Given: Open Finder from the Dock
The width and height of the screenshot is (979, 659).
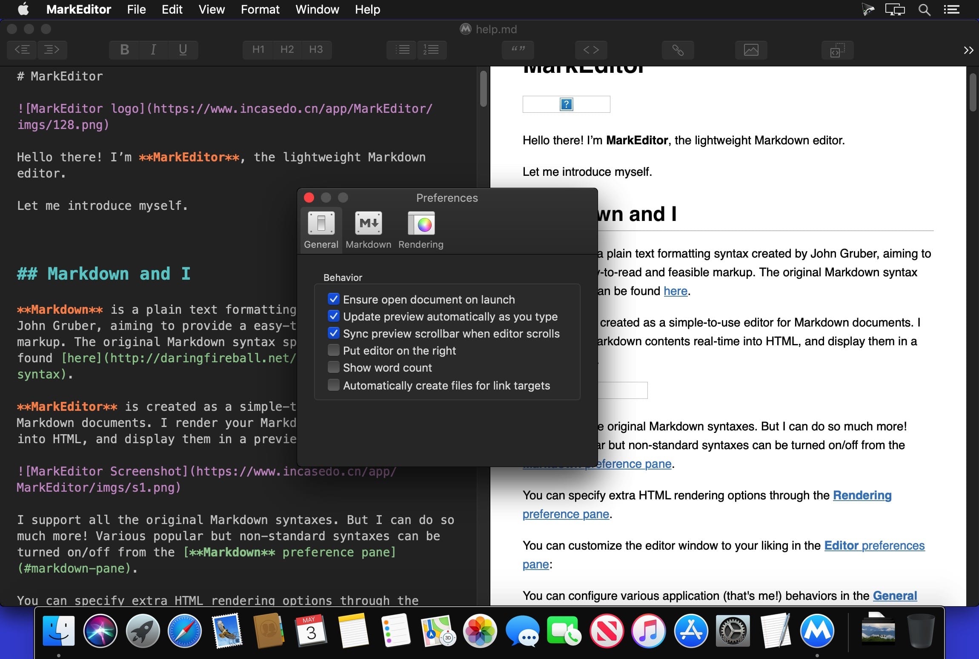Looking at the screenshot, I should pyautogui.click(x=59, y=631).
